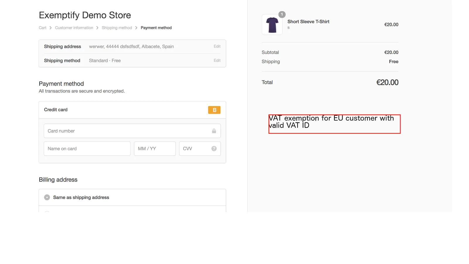Return to Customer information step
The image size is (469, 264).
[74, 28]
